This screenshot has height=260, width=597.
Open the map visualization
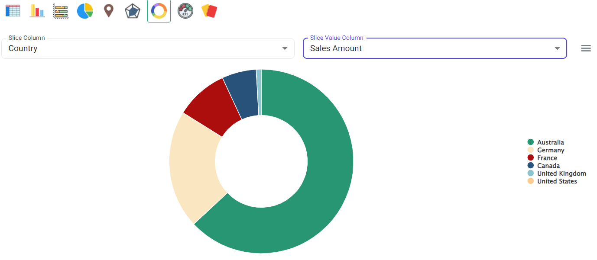coord(108,11)
